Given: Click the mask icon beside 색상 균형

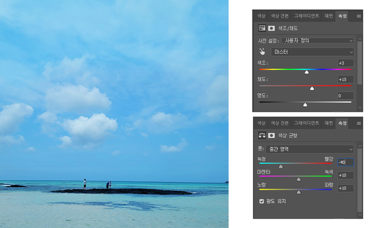Looking at the screenshot, I should (271, 135).
